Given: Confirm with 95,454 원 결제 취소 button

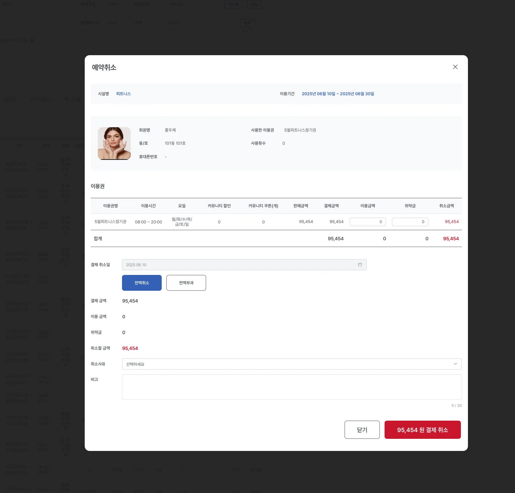Looking at the screenshot, I should [423, 430].
